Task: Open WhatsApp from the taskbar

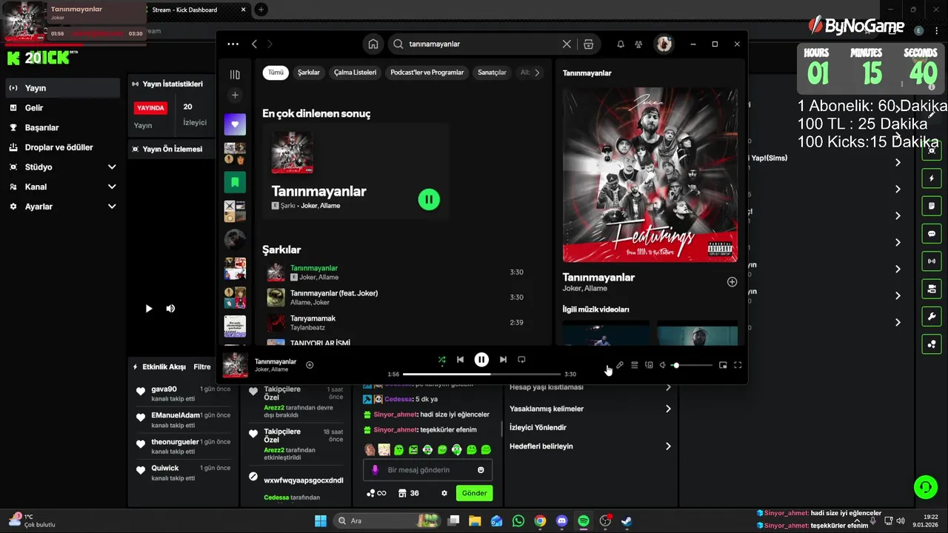Action: click(518, 521)
